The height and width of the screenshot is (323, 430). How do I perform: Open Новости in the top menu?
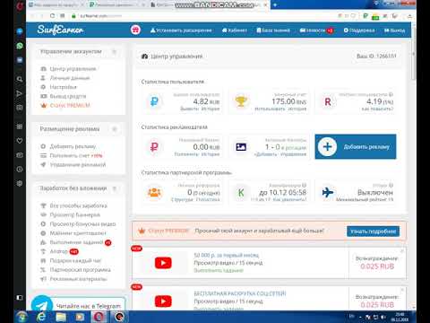click(x=316, y=31)
